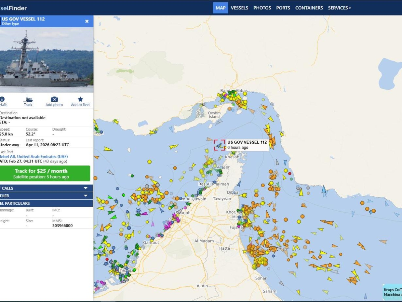Open Jebel Ali, United Arab Emirates link
This screenshot has width=402, height=302.
click(33, 157)
